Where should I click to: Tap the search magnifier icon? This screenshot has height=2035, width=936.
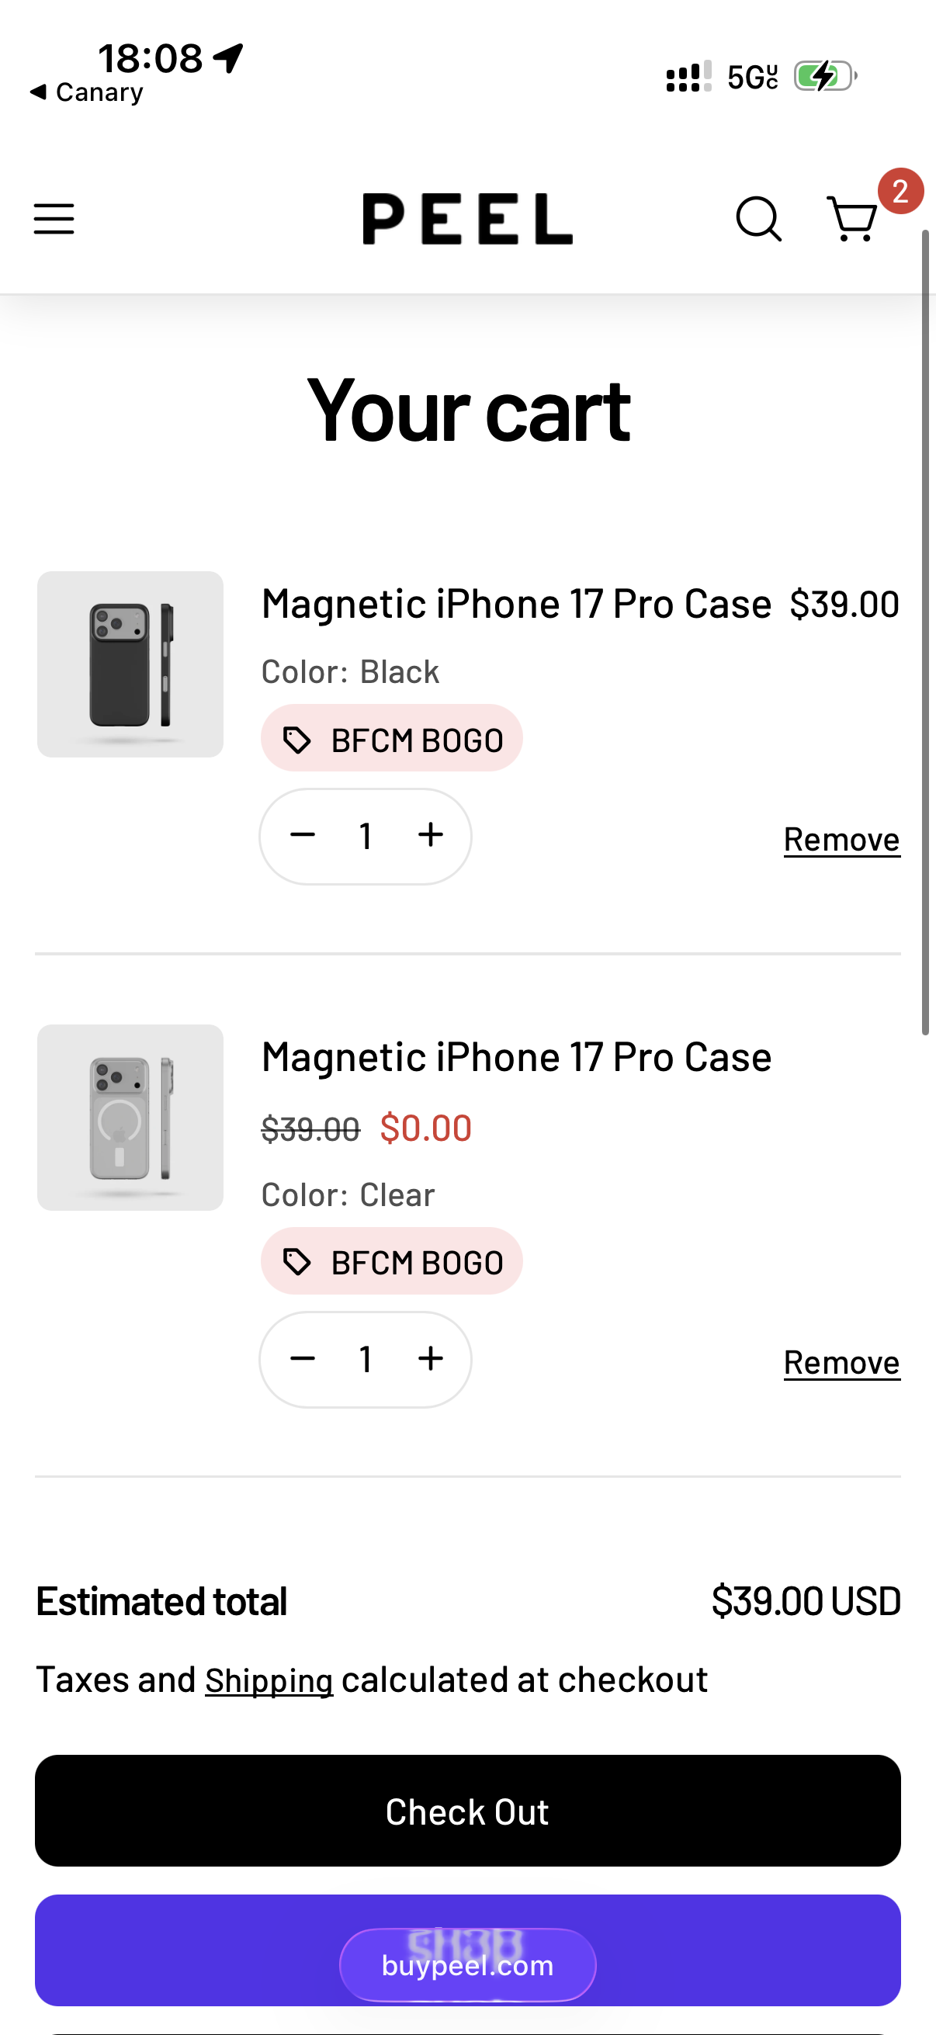click(x=758, y=219)
